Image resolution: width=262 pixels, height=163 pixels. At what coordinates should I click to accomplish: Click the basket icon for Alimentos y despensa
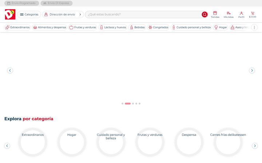click(x=35, y=28)
